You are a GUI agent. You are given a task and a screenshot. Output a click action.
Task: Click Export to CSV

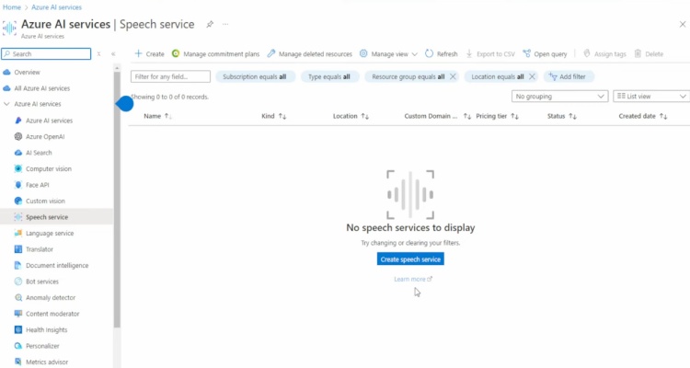pyautogui.click(x=490, y=53)
